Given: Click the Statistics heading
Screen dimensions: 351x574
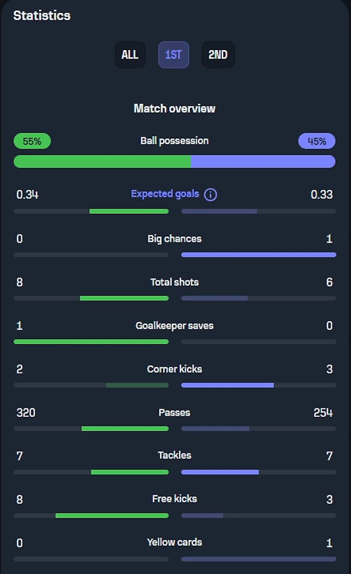Looking at the screenshot, I should pos(42,15).
